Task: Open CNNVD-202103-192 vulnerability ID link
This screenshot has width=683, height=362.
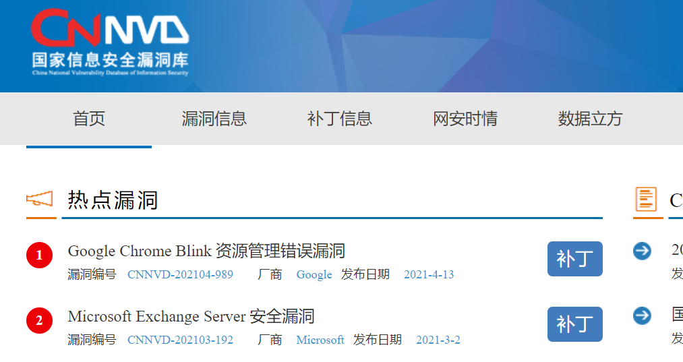Action: [180, 340]
